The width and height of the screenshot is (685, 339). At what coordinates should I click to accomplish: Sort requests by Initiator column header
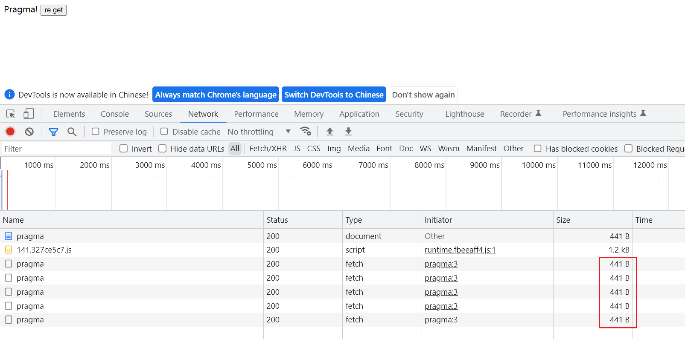point(487,220)
